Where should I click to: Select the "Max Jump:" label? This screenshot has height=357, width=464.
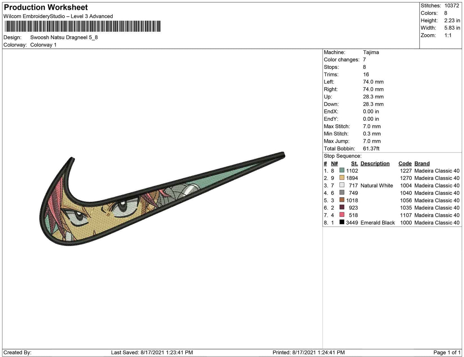coord(336,141)
